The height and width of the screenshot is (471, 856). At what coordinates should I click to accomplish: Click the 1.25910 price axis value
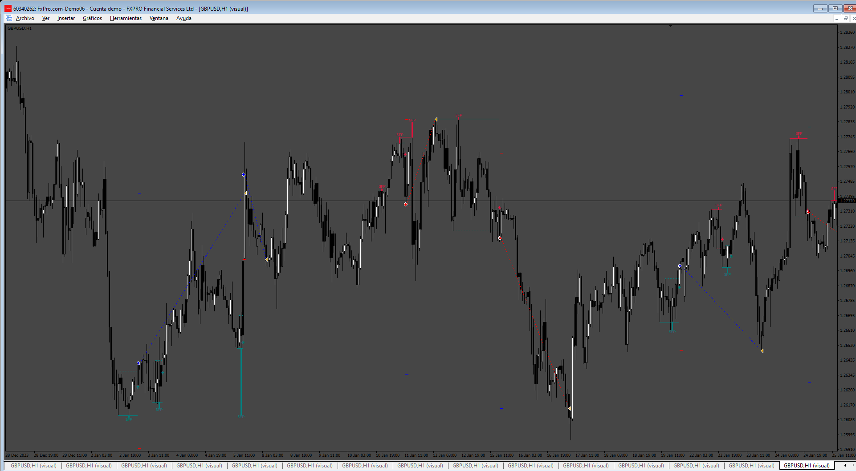[x=847, y=450]
